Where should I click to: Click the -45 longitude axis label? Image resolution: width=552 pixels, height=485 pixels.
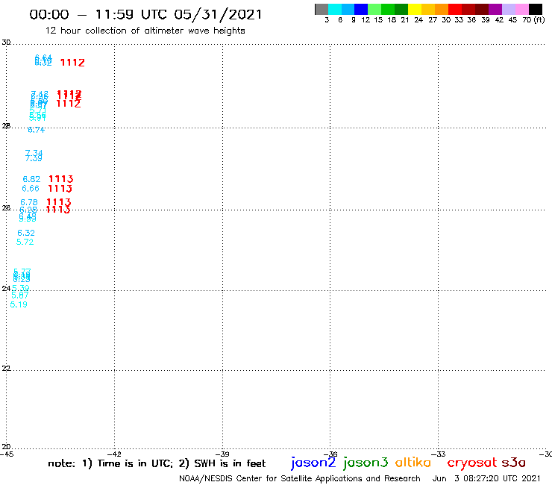coord(7,454)
